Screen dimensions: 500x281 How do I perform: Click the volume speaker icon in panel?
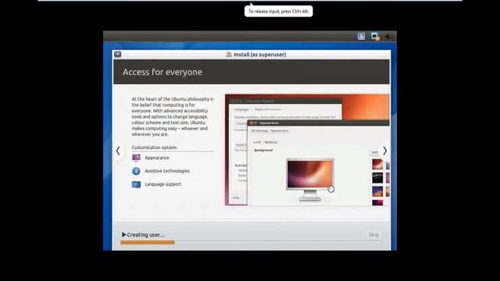pyautogui.click(x=387, y=37)
